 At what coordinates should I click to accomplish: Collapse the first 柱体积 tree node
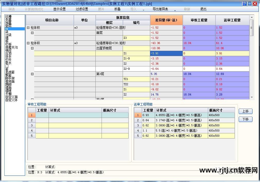(x=28, y=28)
